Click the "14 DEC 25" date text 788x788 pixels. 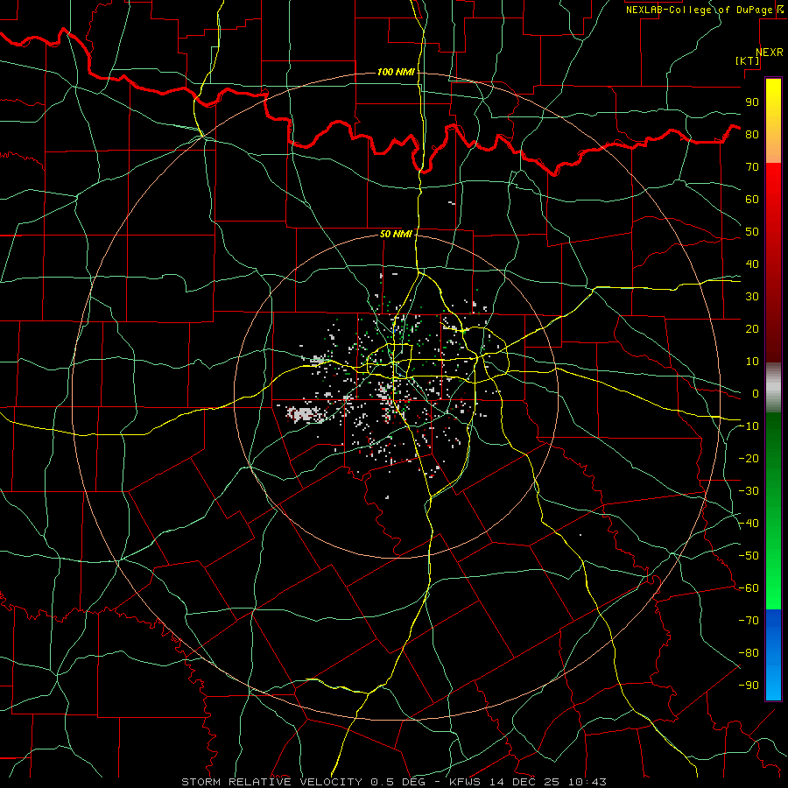524,782
